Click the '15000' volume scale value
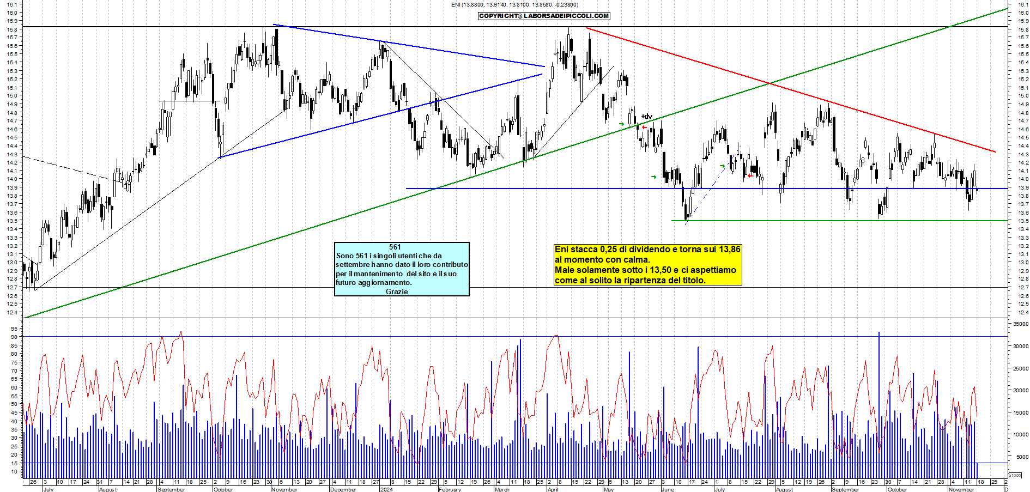Viewport: 1030px width, 492px height. (1021, 412)
